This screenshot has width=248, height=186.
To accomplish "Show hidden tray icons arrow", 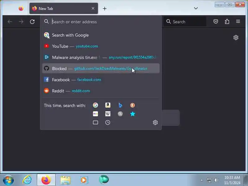I will point(202,180).
